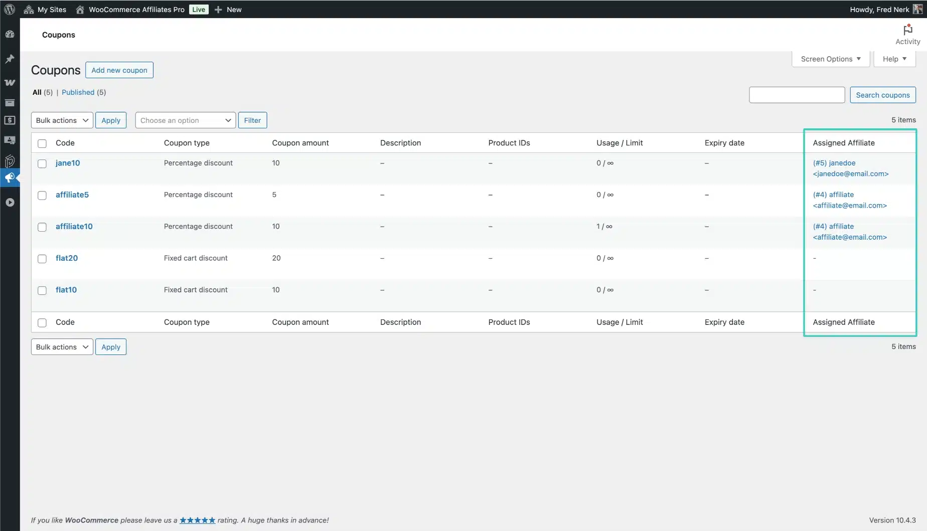
Task: Open the Products archive box sidebar icon
Action: (10, 103)
